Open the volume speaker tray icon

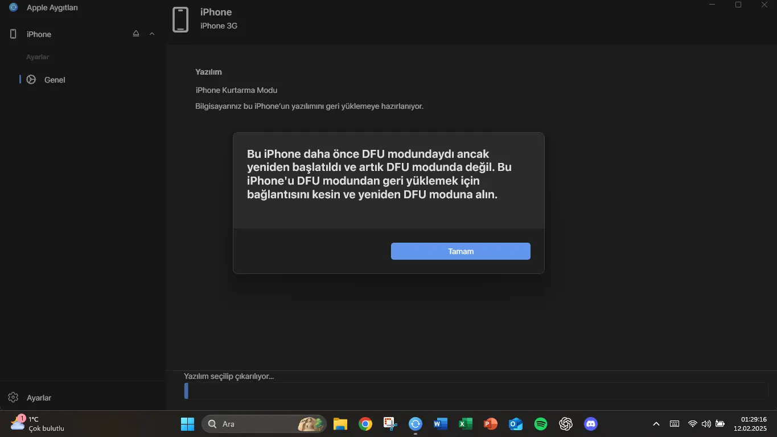pyautogui.click(x=706, y=424)
